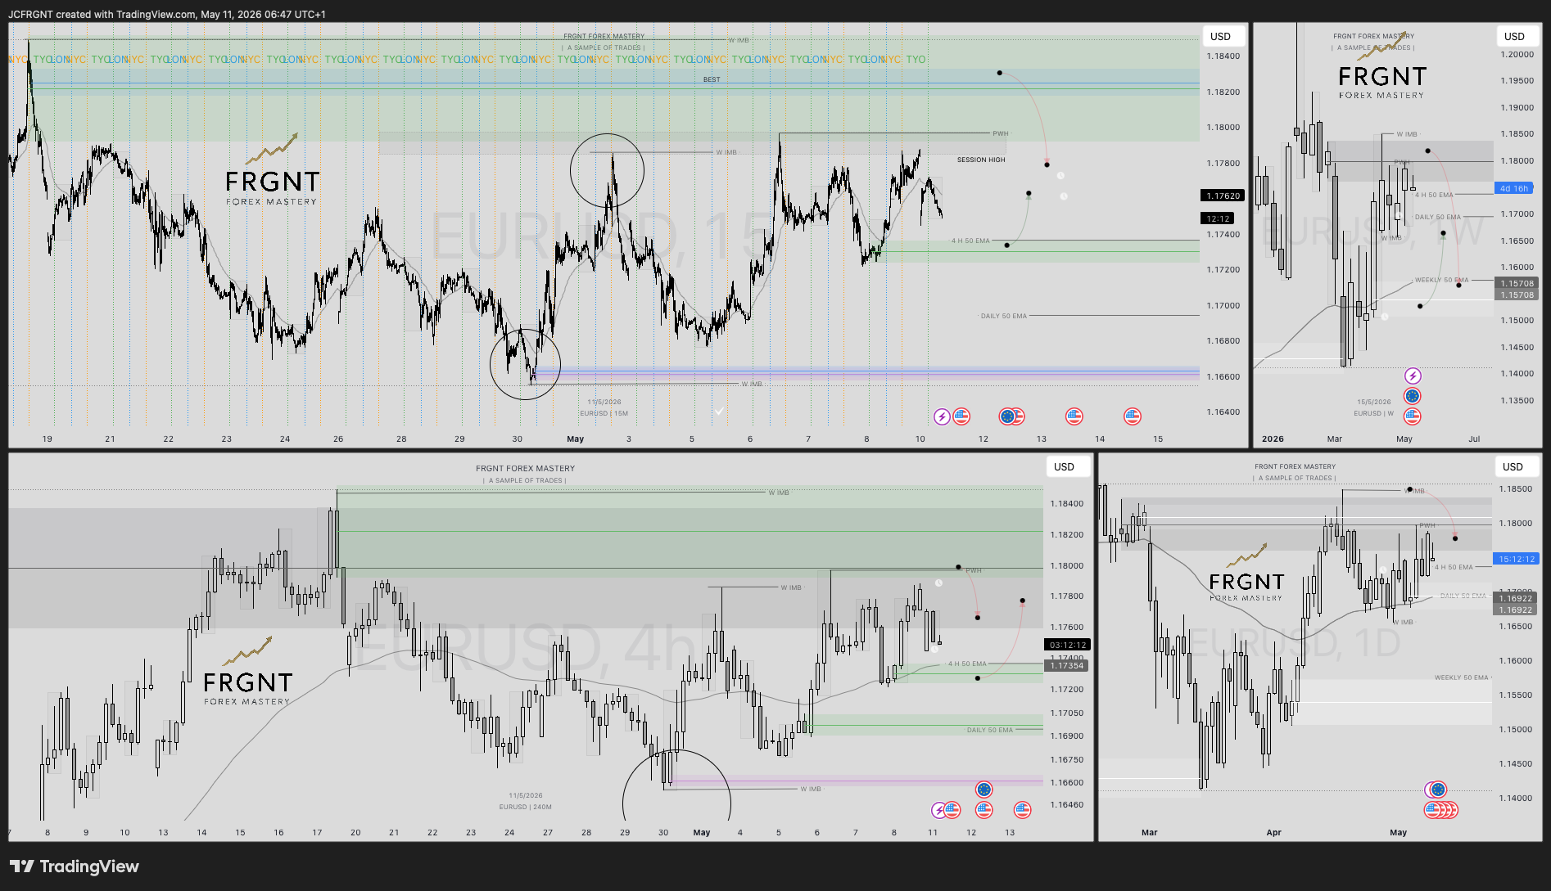
Task: Open US flag event beside lightning, 15-minute chart
Action: 961,416
